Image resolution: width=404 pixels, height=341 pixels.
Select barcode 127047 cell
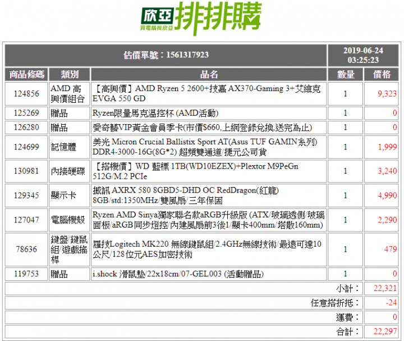coord(26,220)
